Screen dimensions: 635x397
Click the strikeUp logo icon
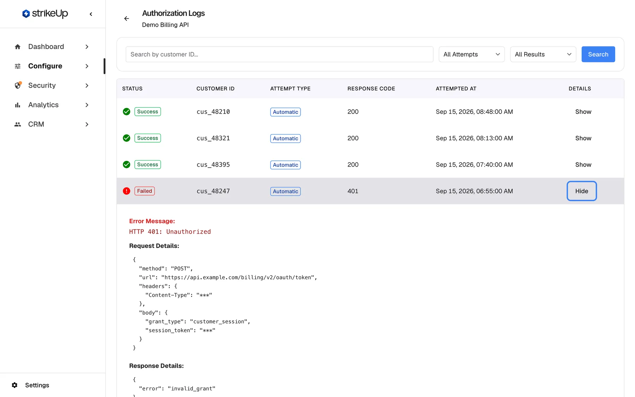point(26,14)
